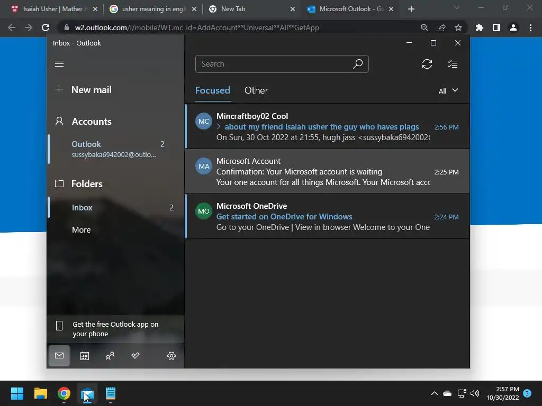Open the To Do checkmark icon

tap(135, 356)
